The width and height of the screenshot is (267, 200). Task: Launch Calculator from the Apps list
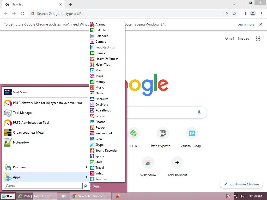(107, 30)
